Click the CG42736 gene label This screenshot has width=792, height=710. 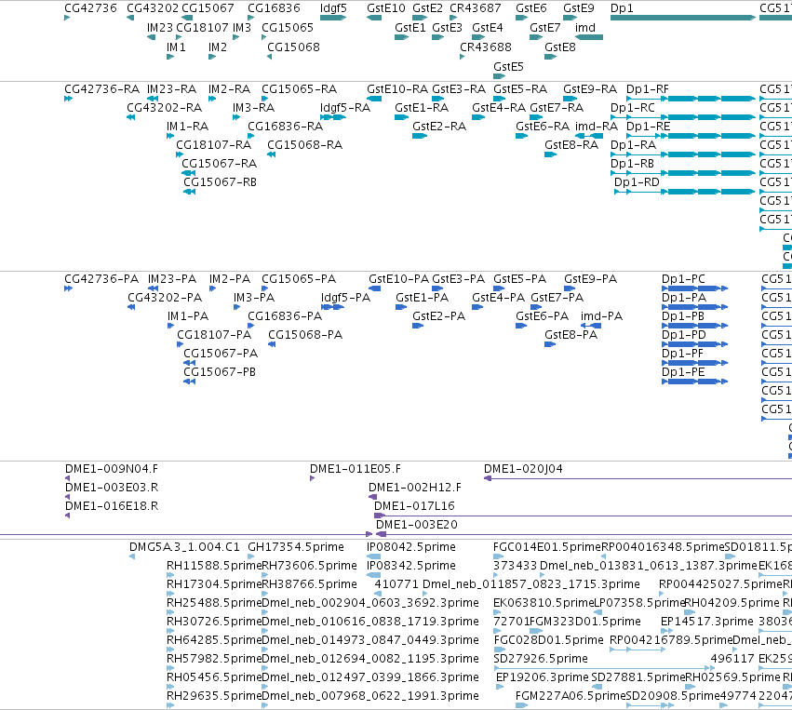[90, 8]
